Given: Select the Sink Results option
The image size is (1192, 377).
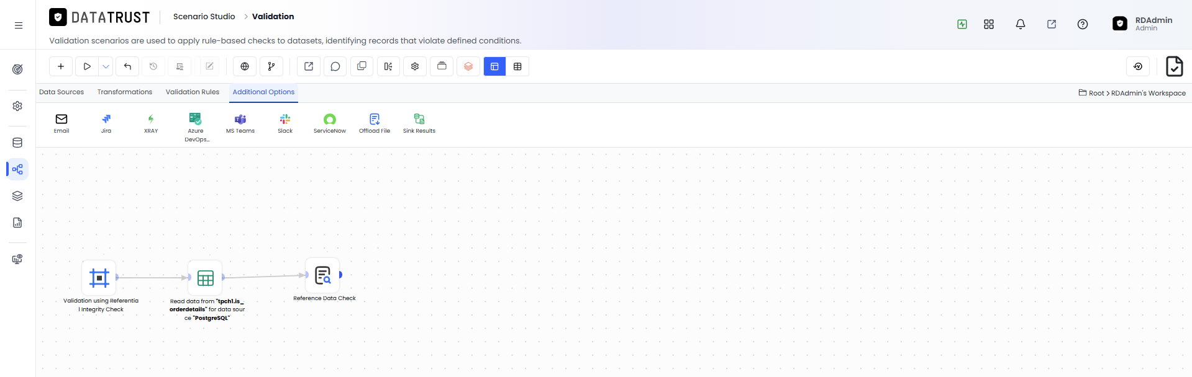Looking at the screenshot, I should [x=419, y=123].
